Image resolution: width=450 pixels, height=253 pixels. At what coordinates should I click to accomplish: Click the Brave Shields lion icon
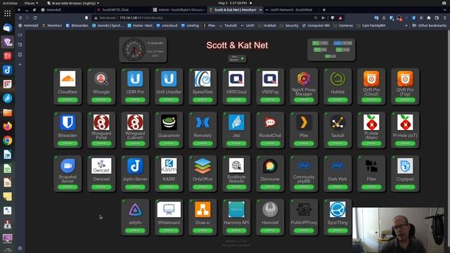333,18
